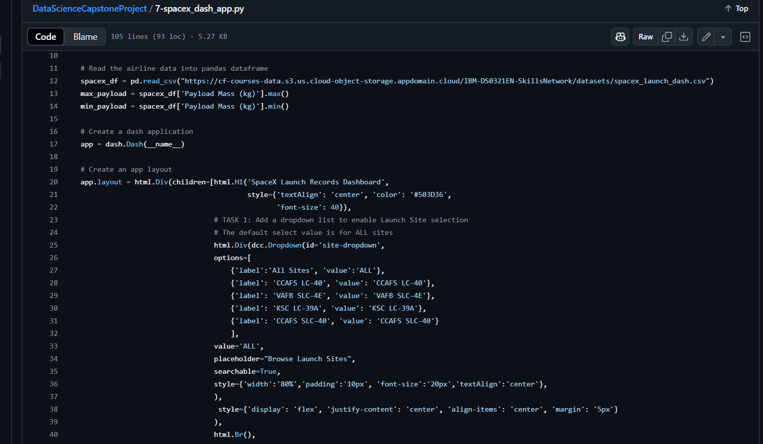The width and height of the screenshot is (763, 444).
Task: Click the 7-spacex_dash_app.py file name
Action: click(x=200, y=9)
